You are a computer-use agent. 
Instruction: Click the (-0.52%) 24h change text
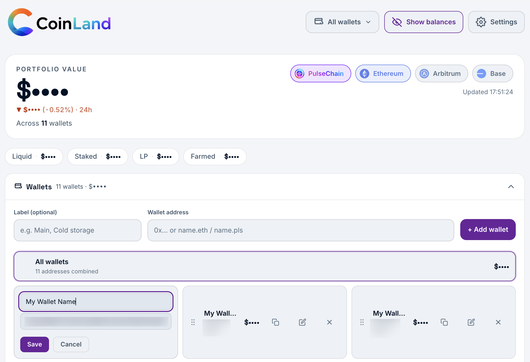(67, 110)
